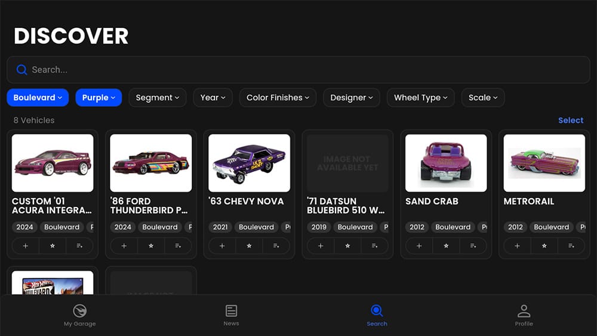597x336 pixels.
Task: Open My Garage tab
Action: pos(79,316)
